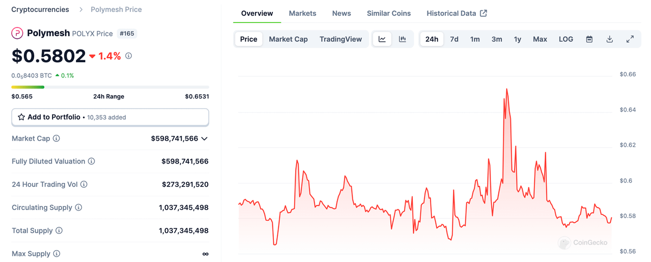Click the 1.4% price change value

110,56
